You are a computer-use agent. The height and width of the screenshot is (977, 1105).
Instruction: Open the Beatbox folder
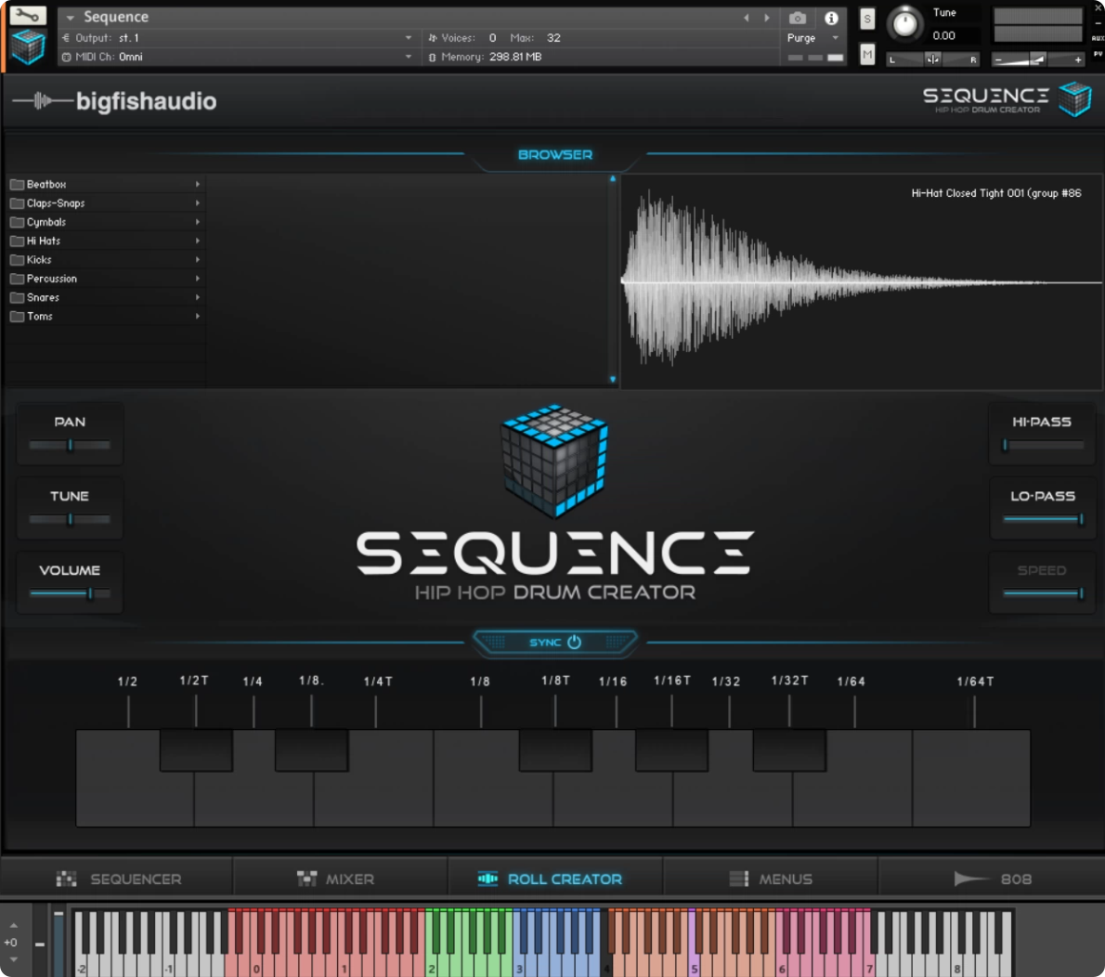106,184
